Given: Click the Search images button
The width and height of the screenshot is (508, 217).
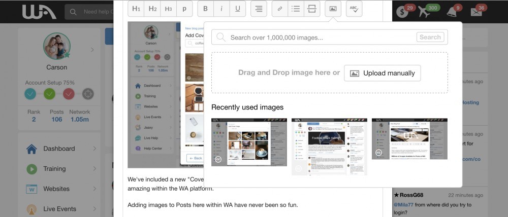Looking at the screenshot, I should tap(430, 37).
